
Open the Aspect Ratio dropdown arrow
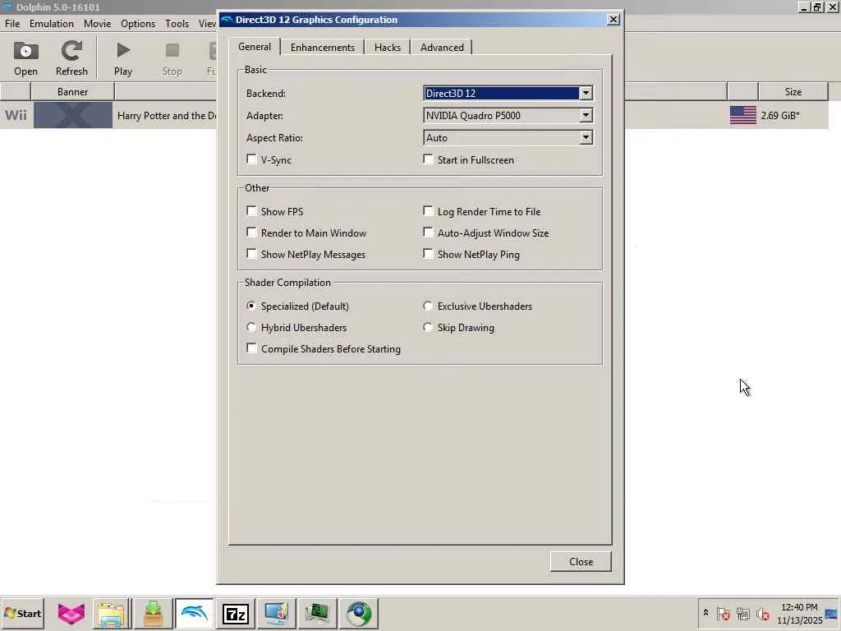click(586, 138)
